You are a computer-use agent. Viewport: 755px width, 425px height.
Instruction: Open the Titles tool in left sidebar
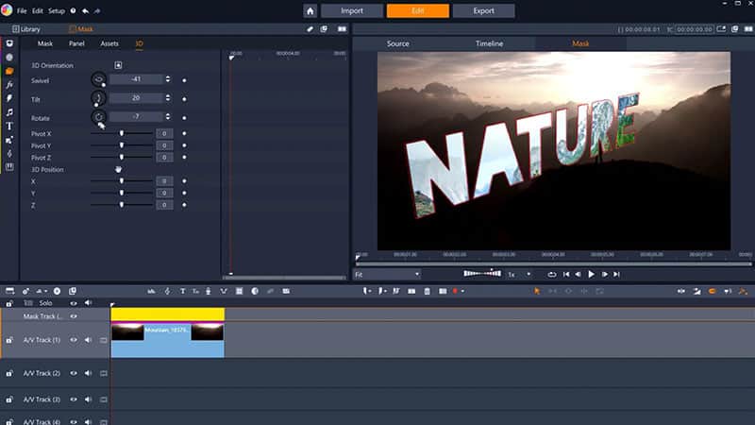click(x=9, y=126)
